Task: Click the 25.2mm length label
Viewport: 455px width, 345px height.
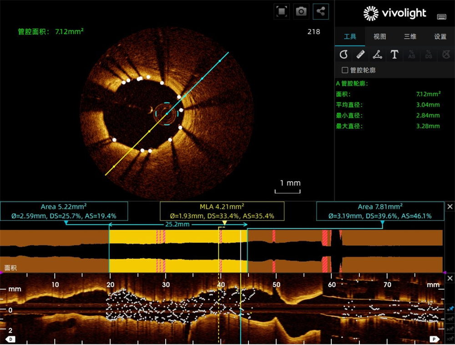Action: click(177, 225)
